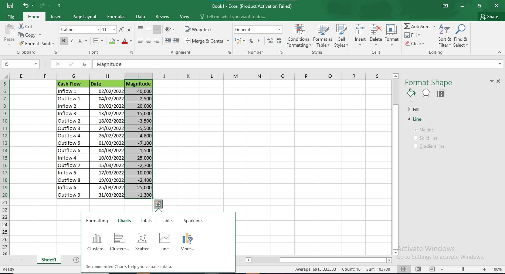Click the Undo arrow icon
This screenshot has height=274, width=505.
26,6
